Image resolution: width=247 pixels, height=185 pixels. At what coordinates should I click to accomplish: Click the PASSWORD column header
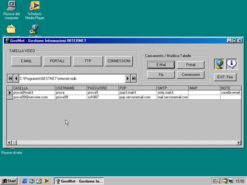[103, 88]
